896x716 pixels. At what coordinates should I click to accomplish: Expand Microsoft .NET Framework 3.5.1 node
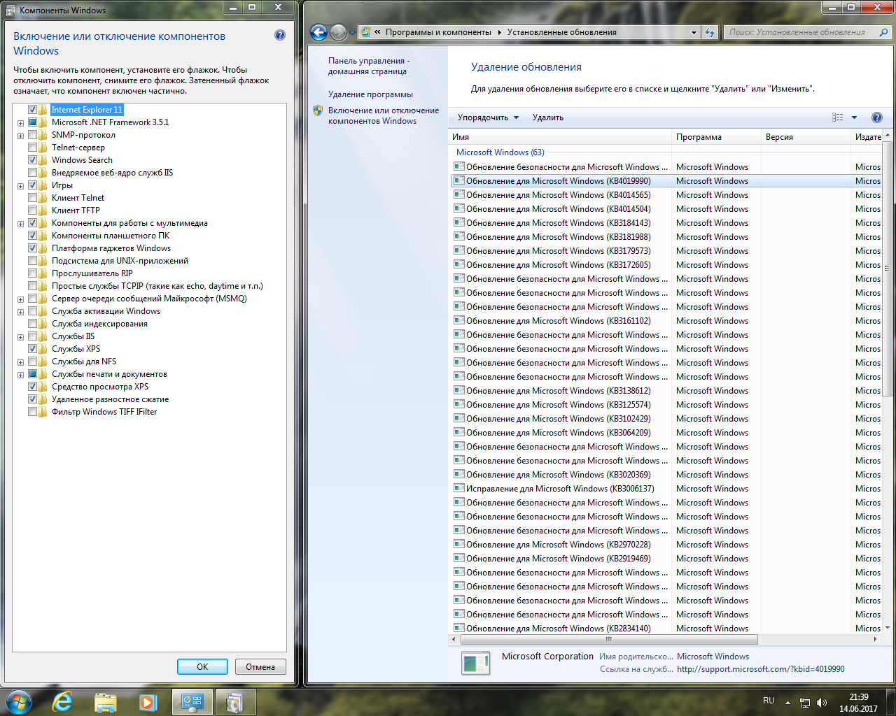[x=20, y=123]
